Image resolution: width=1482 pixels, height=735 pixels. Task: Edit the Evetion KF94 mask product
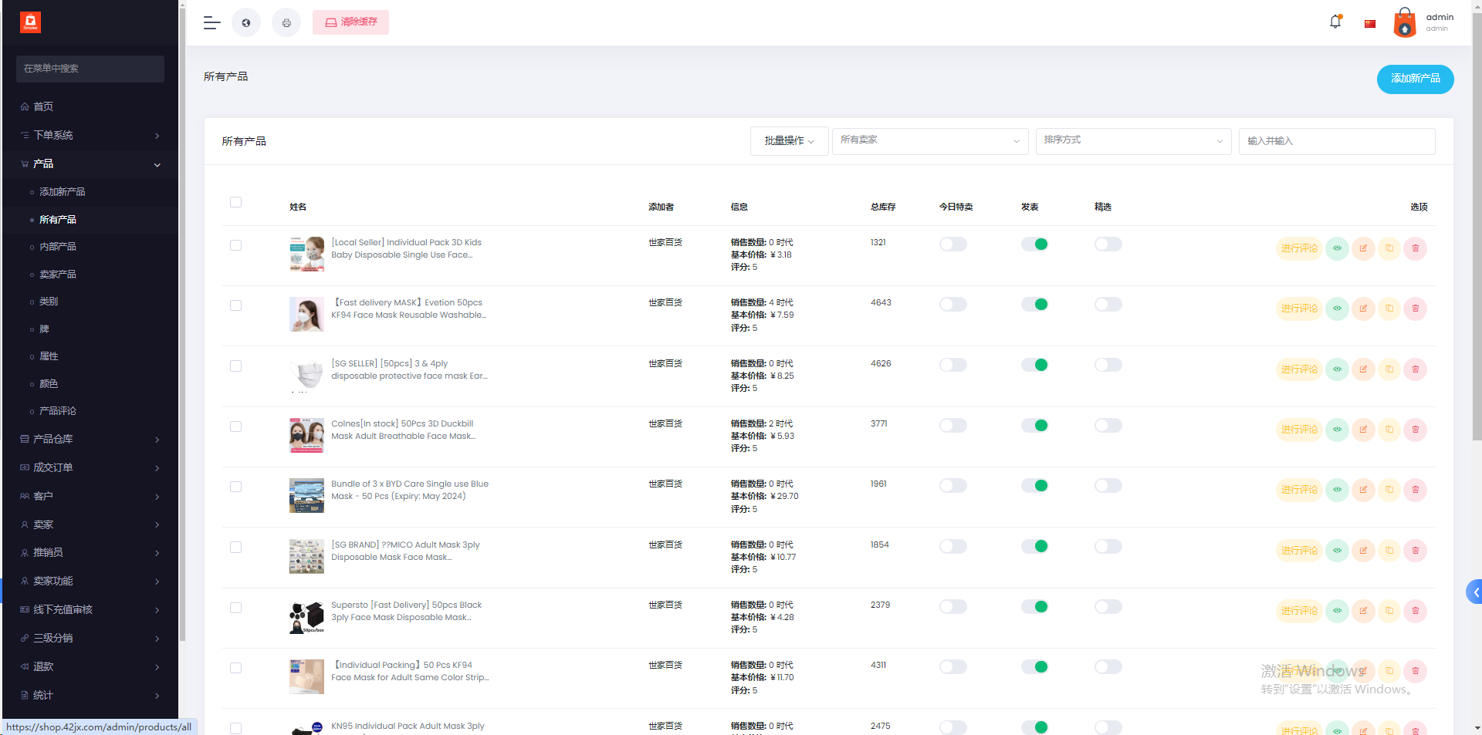click(x=1363, y=308)
